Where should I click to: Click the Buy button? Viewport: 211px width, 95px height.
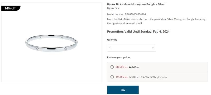click(123, 90)
